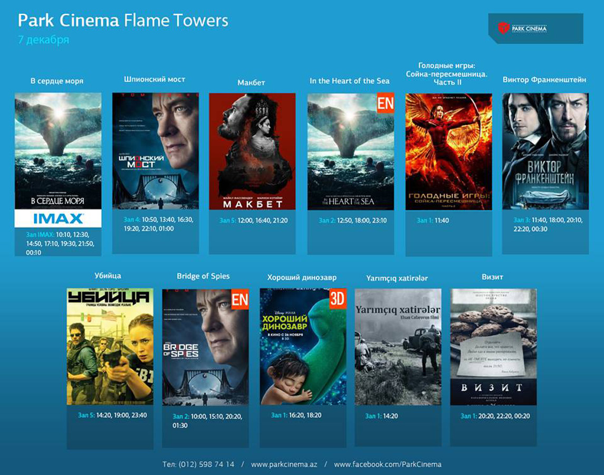604x475 pixels.
Task: Open the Хороший динозавр poster
Action: [x=303, y=347]
